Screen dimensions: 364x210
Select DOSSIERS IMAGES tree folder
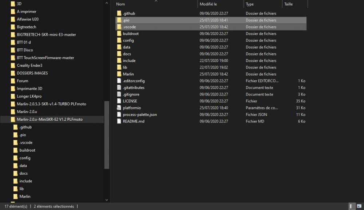click(x=32, y=73)
